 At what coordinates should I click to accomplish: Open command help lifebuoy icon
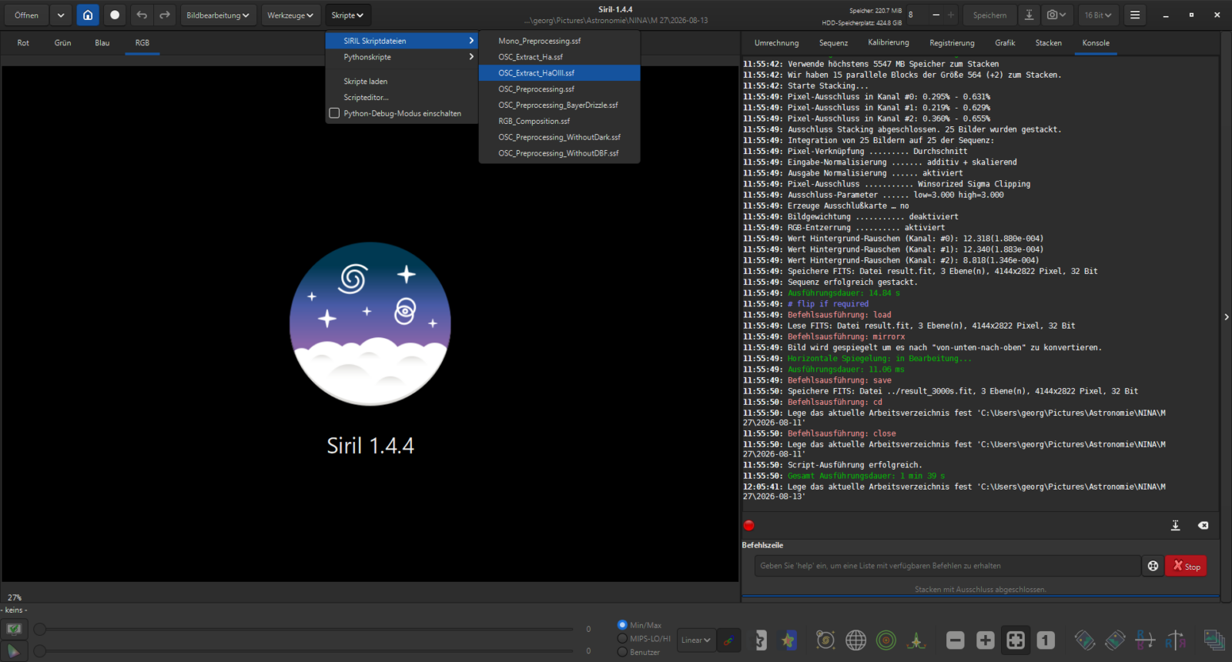click(1153, 566)
